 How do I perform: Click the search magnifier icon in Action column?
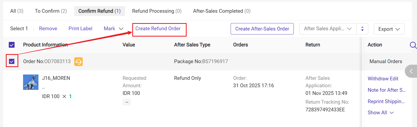click(x=413, y=45)
